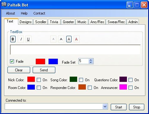
Task: Click inside the TextBox message field
Action: [75, 50]
